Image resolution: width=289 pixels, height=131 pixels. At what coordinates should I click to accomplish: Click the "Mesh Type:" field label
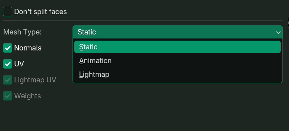click(22, 32)
